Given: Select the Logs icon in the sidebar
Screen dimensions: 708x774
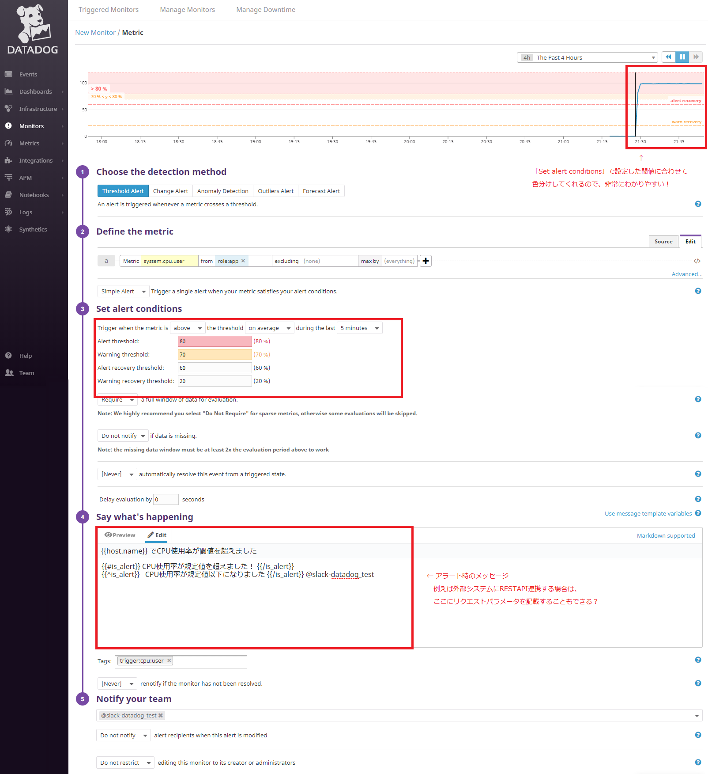Looking at the screenshot, I should 8,212.
